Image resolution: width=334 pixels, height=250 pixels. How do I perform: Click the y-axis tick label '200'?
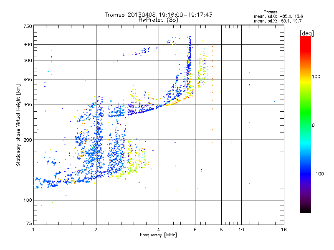tap(28, 140)
